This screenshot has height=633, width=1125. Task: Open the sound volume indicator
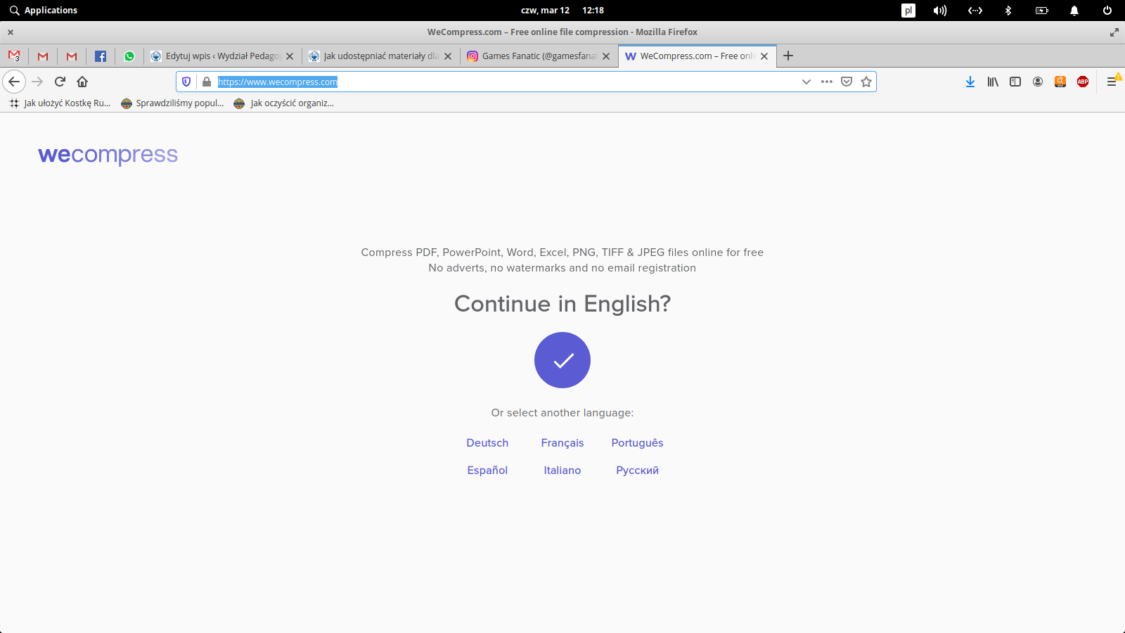940,11
